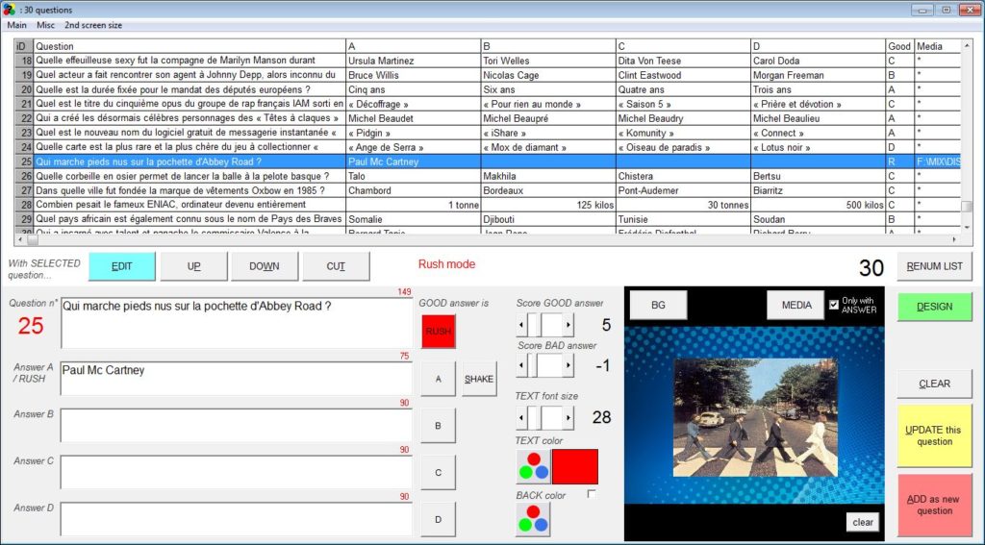Select row 20 about députés européens
The width and height of the screenshot is (985, 545).
488,89
